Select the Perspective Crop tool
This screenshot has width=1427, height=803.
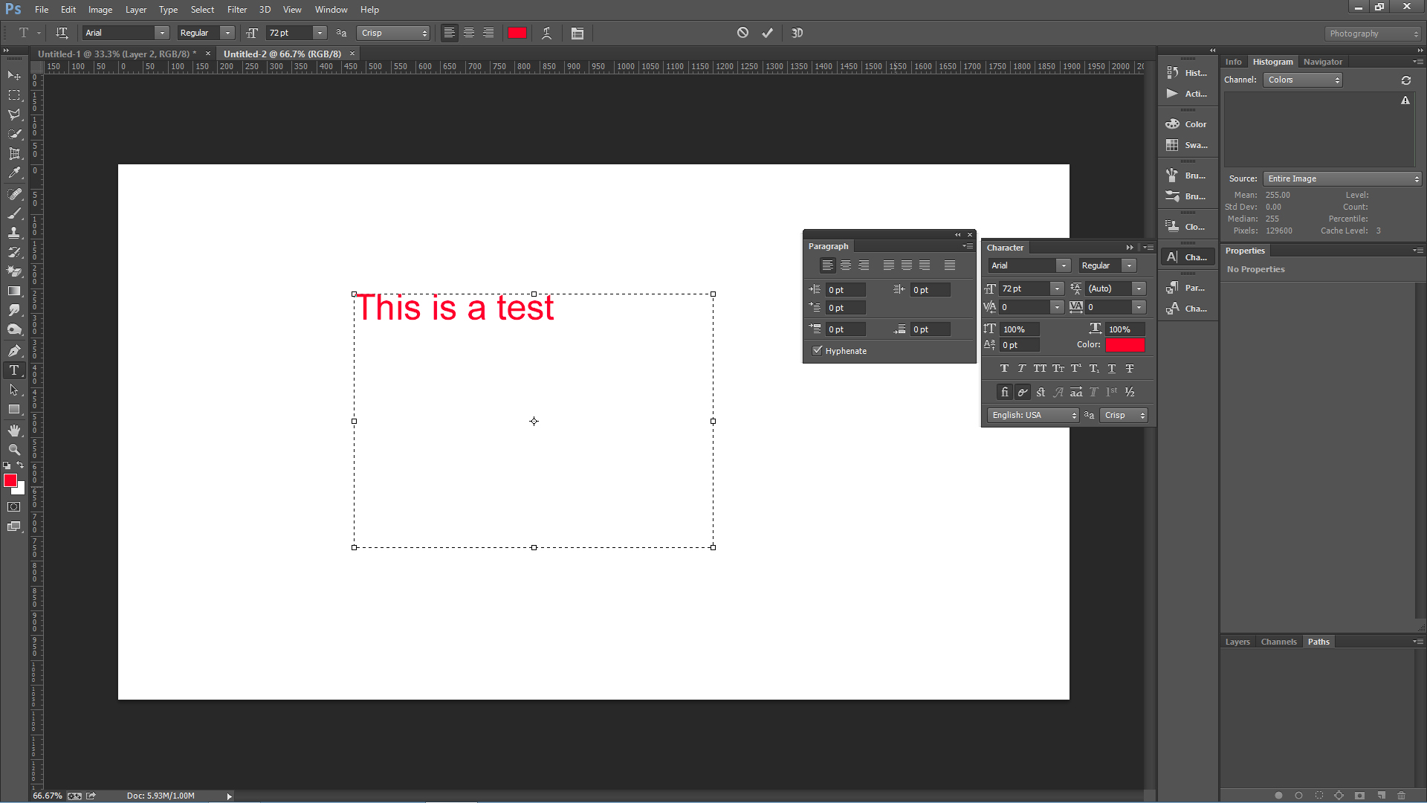(14, 154)
